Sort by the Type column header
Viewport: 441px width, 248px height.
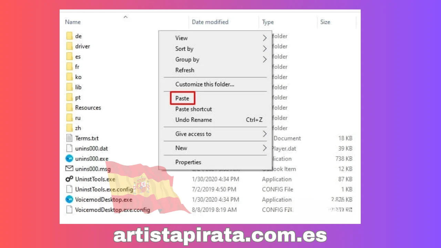(x=268, y=22)
